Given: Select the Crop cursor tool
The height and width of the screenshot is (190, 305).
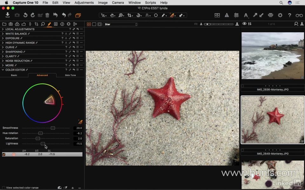Looking at the screenshot, I should (130, 15).
